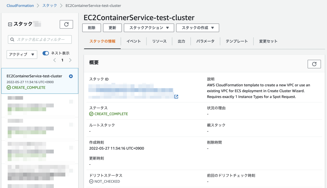Open the CloudFormation breadcrumb link

point(20,5)
